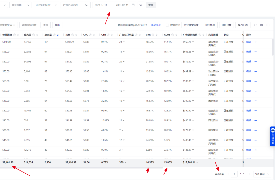The image size is (275, 180).
Task: Click 编辑 for the $91.99 spend row
Action: (249, 121)
